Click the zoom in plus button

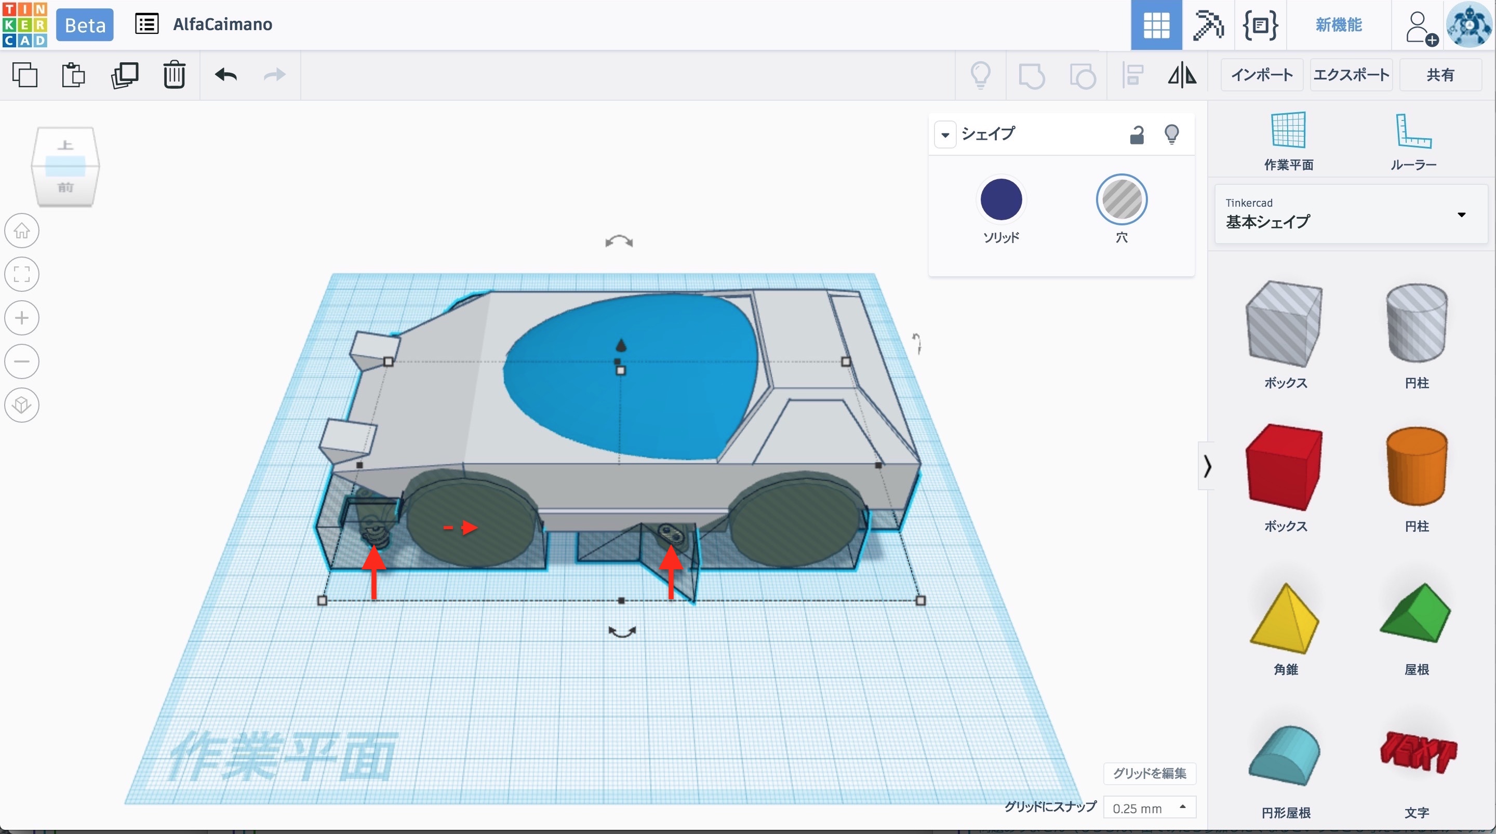[x=22, y=318]
